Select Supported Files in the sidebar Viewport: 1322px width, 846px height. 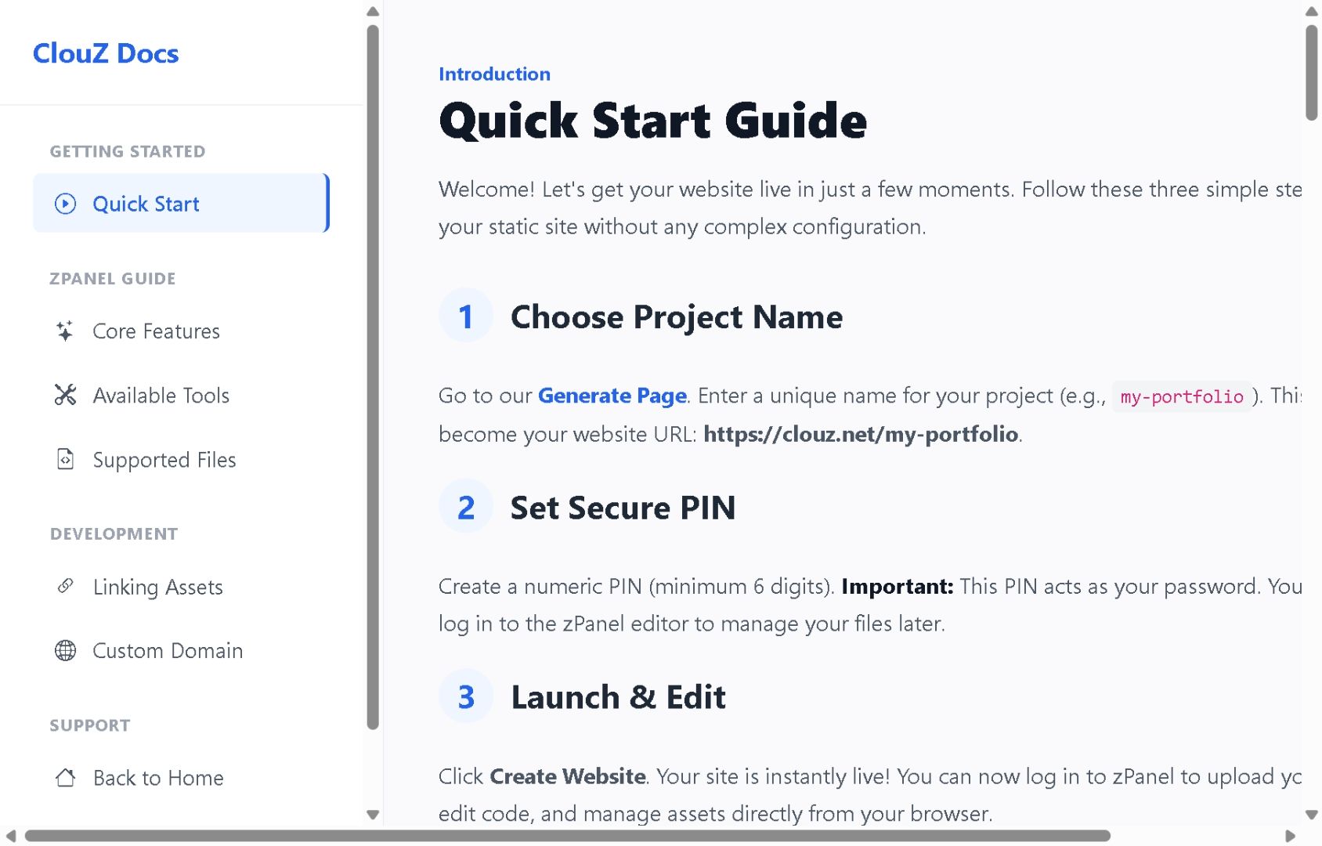click(164, 460)
